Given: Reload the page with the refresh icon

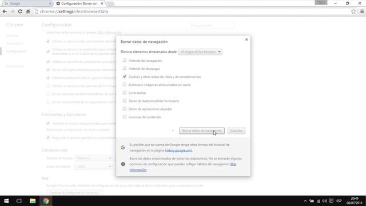Looking at the screenshot, I should click(21, 11).
